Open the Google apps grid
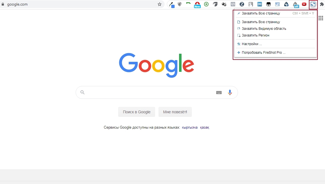 pos(321,18)
